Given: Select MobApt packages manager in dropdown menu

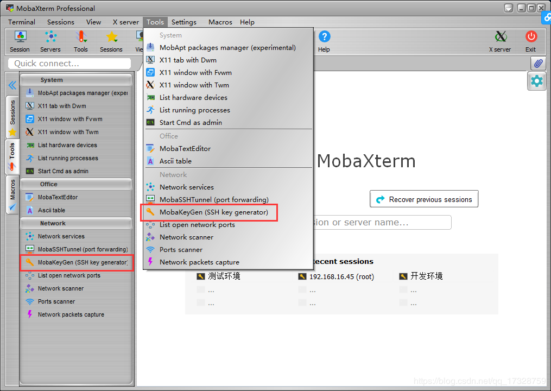Looking at the screenshot, I should pyautogui.click(x=229, y=47).
